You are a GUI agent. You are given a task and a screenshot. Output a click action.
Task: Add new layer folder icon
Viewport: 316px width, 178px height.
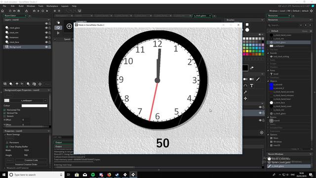(34, 84)
